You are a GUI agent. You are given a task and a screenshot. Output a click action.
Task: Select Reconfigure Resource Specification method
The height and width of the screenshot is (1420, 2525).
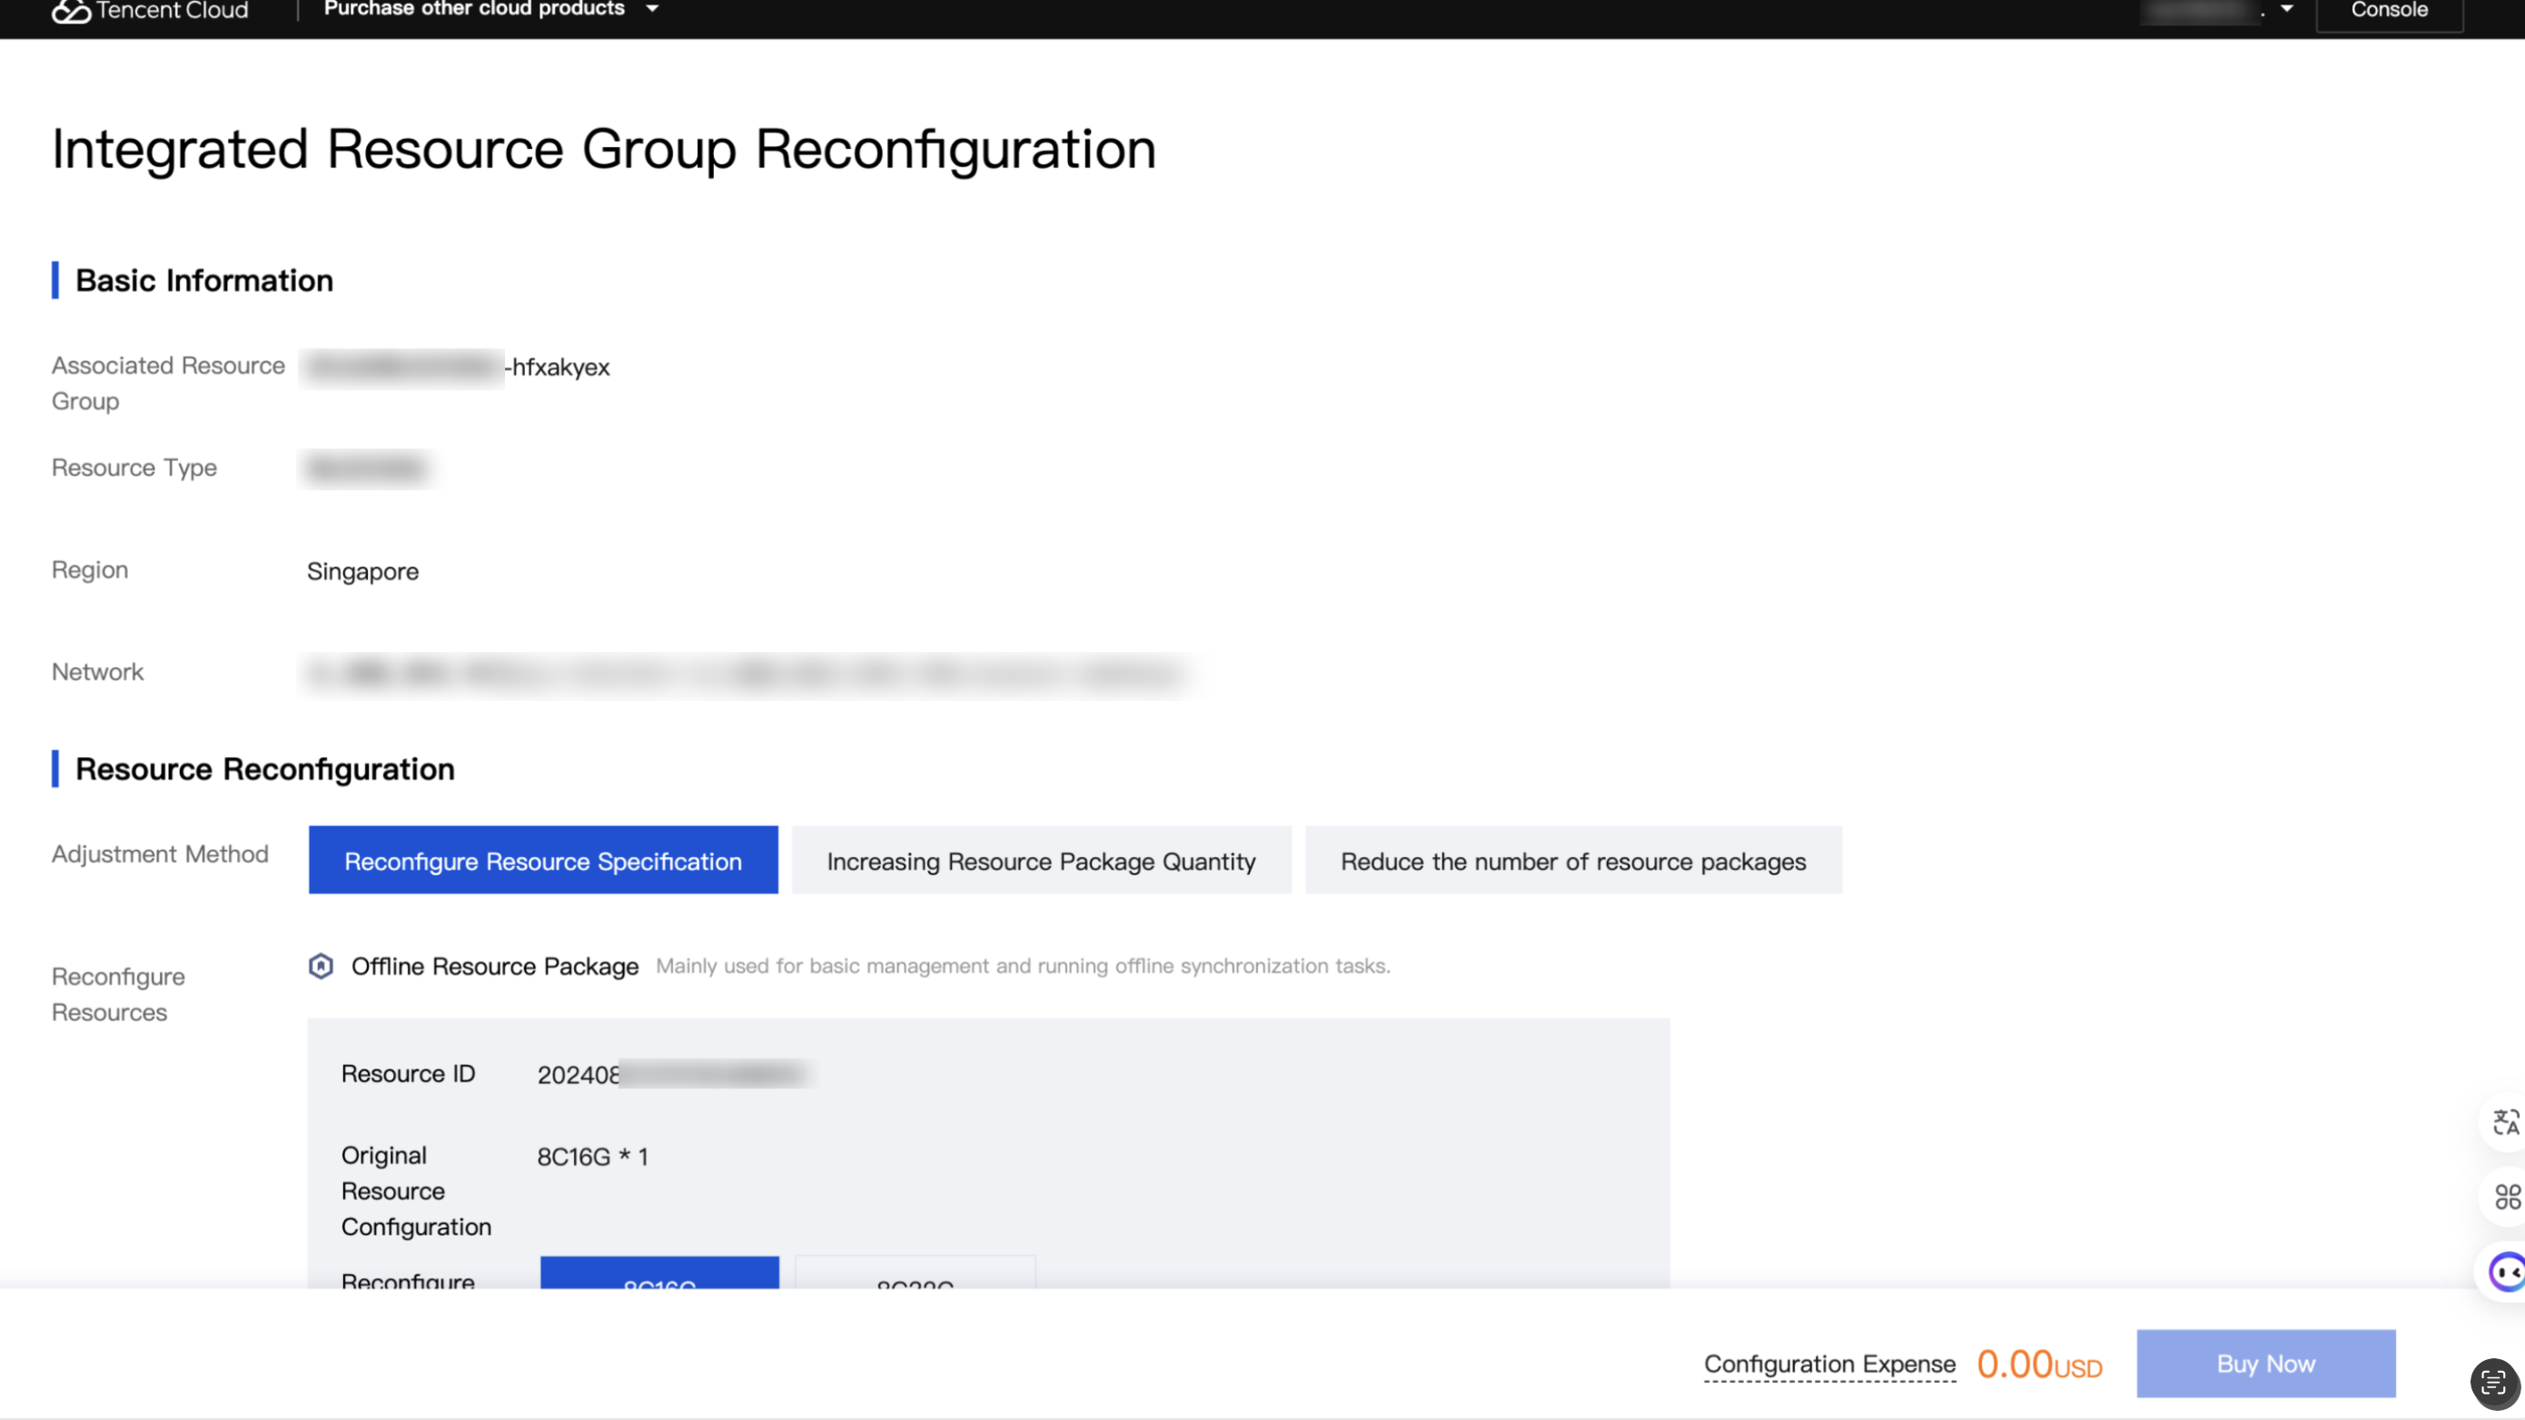click(543, 861)
